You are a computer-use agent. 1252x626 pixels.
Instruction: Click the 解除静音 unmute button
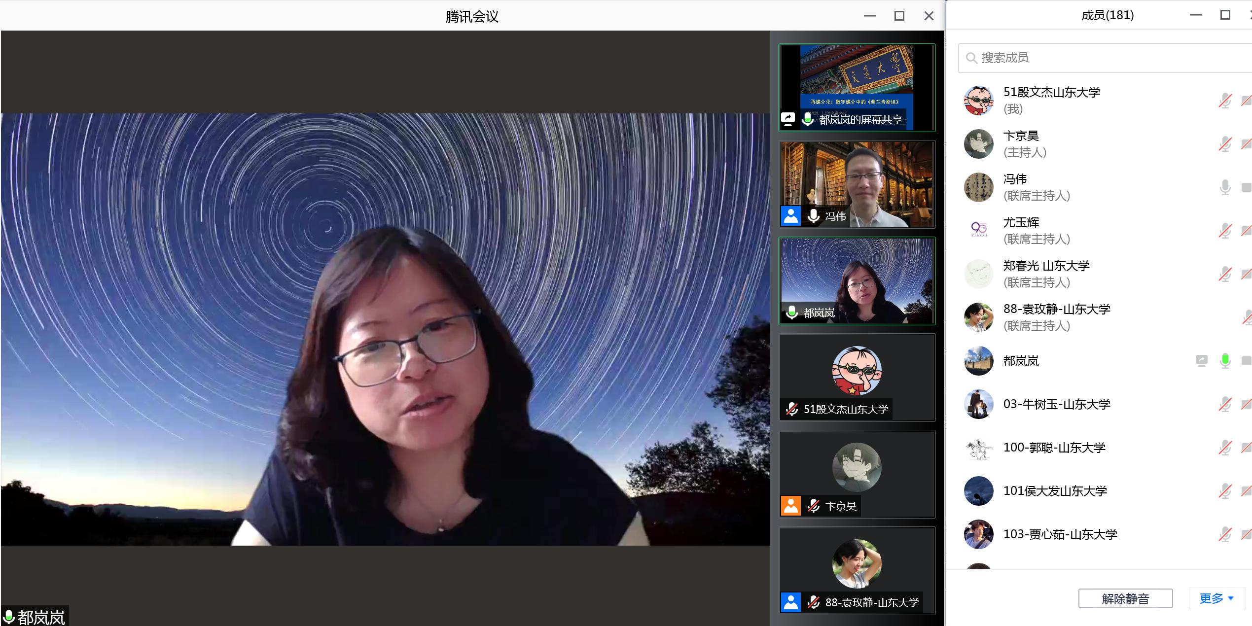coord(1125,598)
